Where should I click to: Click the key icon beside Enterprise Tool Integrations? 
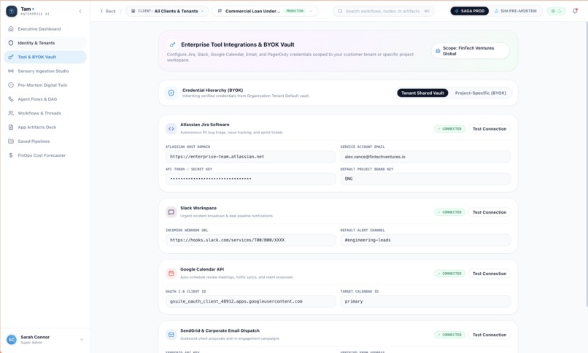click(x=172, y=44)
